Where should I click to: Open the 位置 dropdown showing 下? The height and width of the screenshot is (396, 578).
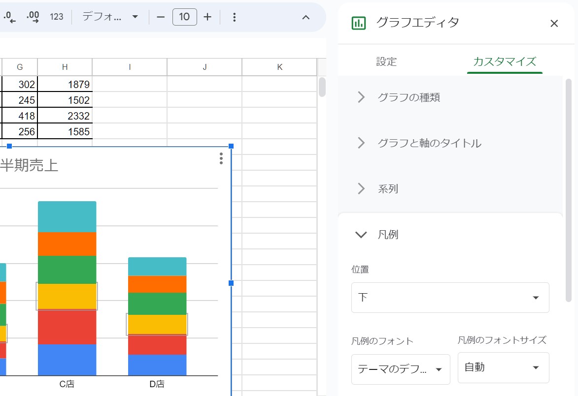tap(449, 297)
